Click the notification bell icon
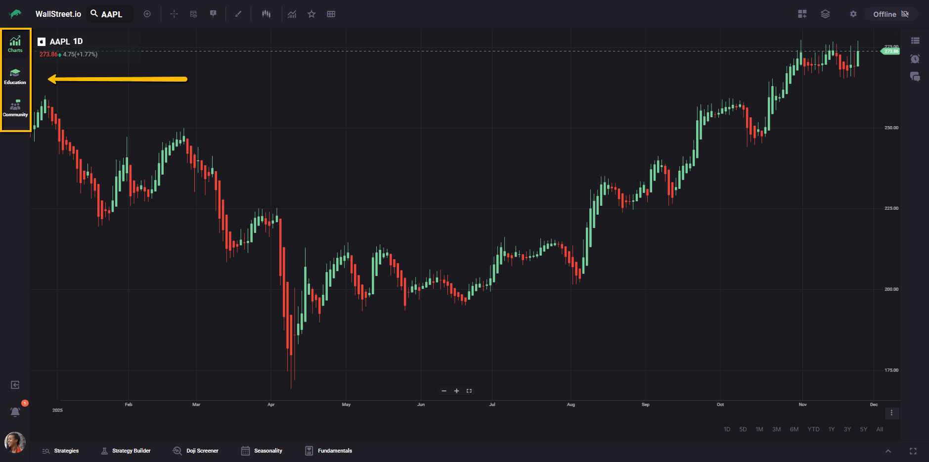Viewport: 929px width, 462px height. (x=15, y=412)
